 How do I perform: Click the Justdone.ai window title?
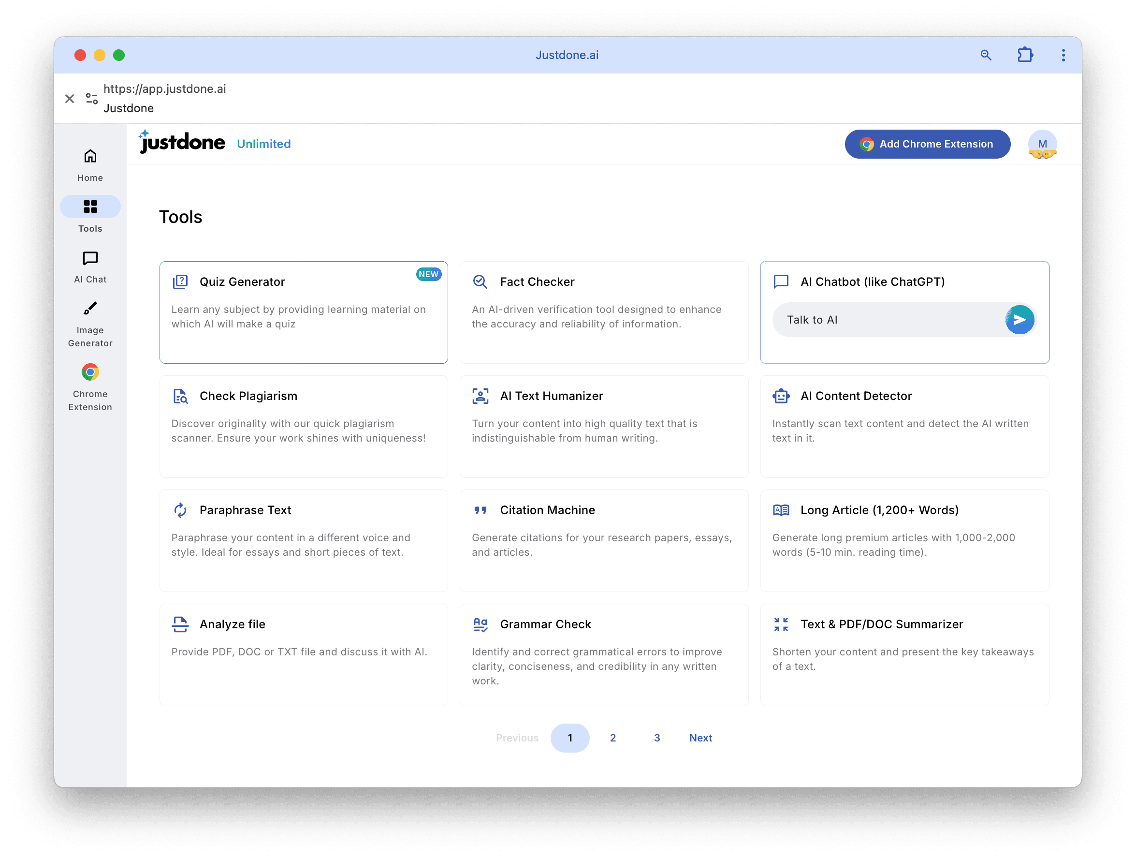click(x=567, y=55)
